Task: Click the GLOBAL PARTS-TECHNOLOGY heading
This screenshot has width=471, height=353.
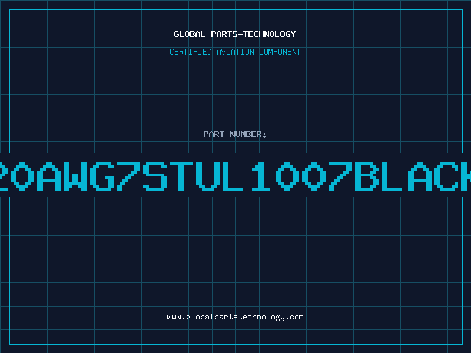Action: (235, 34)
